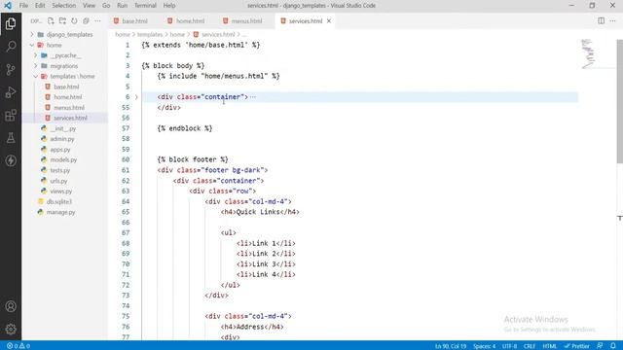Expand the migrations folder
Screen dimensions: 623x350
click(36, 66)
